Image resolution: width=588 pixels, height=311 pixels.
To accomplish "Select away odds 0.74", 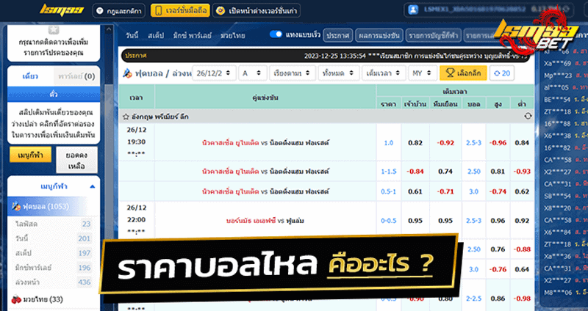I will point(445,172).
